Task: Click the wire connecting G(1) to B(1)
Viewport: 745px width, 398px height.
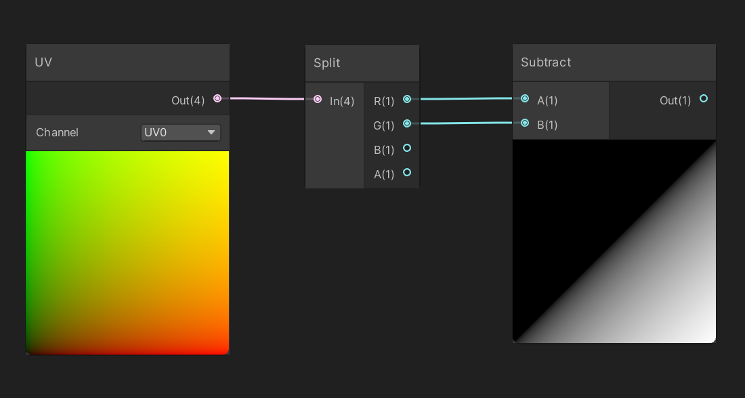Action: [x=467, y=123]
